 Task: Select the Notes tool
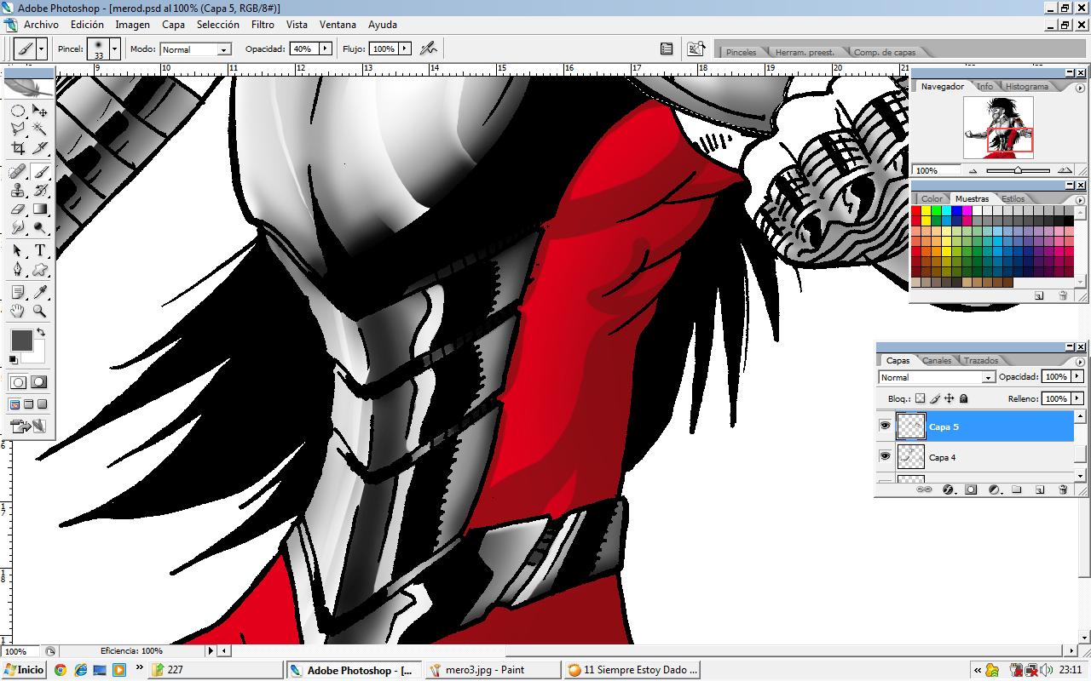pyautogui.click(x=18, y=292)
